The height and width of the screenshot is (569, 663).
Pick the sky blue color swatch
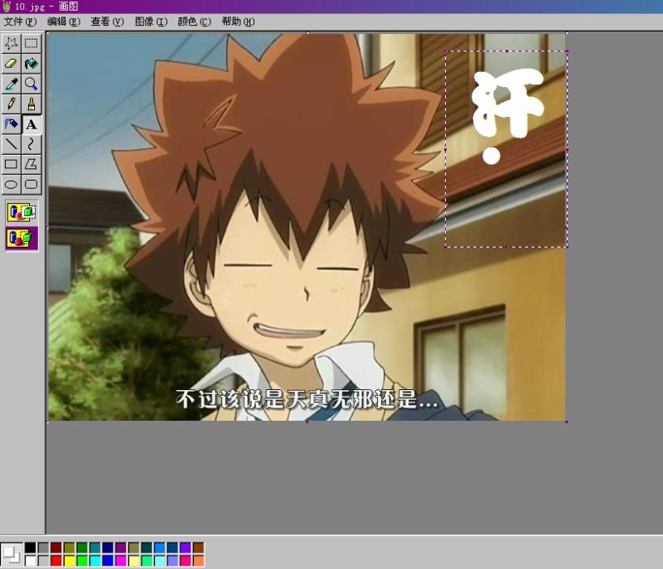point(160,547)
